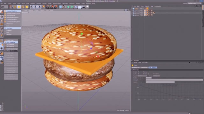204x114 pixels.
Task: Select the Rotate tool icon
Action: pos(23,7)
